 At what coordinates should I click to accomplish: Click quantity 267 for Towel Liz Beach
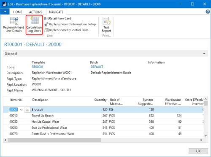[x=105, y=116]
